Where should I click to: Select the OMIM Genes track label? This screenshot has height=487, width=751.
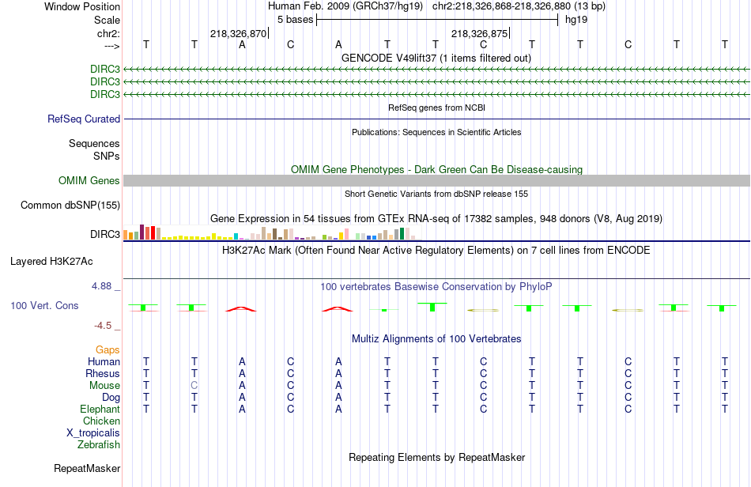click(x=89, y=180)
